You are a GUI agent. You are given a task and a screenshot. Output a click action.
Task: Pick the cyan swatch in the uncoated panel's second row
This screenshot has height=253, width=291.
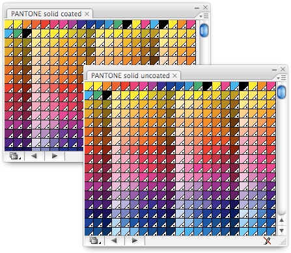point(89,95)
